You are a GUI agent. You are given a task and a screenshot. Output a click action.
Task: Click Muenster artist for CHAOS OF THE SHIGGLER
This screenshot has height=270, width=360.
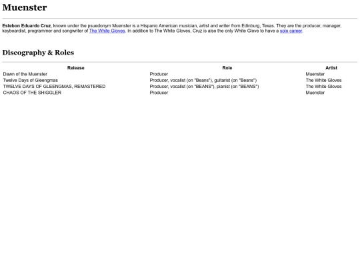pyautogui.click(x=315, y=93)
